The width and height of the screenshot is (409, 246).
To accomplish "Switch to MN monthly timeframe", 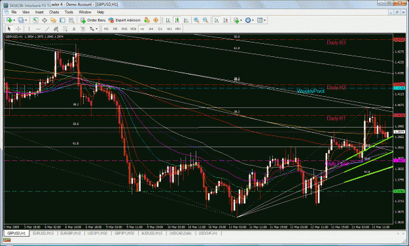I will point(178,29).
